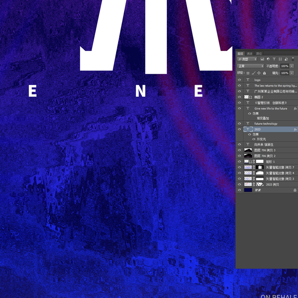Click mask link icon on 矢量智能对象 拷贝 7
The width and height of the screenshot is (298, 298).
(x=254, y=167)
